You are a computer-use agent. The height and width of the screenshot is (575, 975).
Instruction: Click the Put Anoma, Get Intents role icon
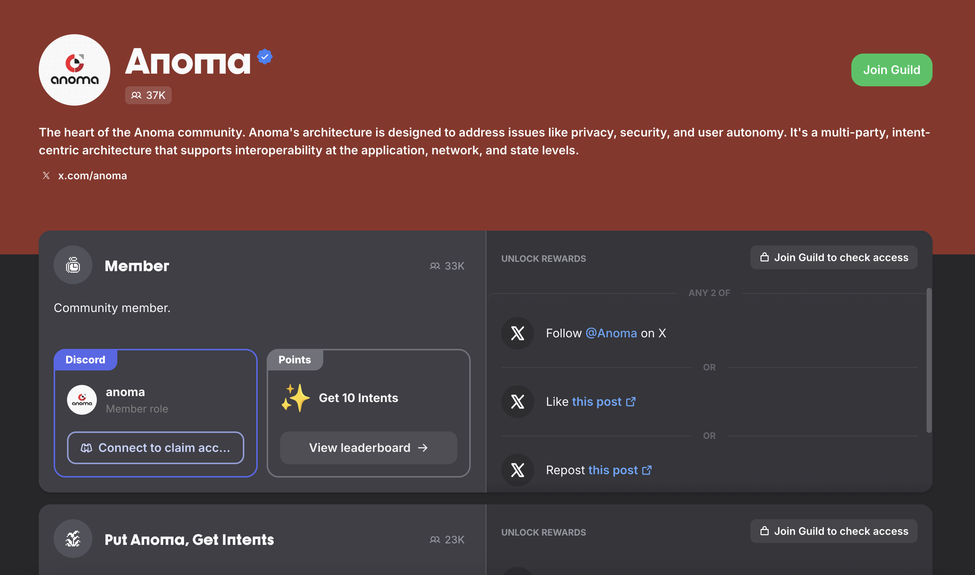tap(73, 539)
